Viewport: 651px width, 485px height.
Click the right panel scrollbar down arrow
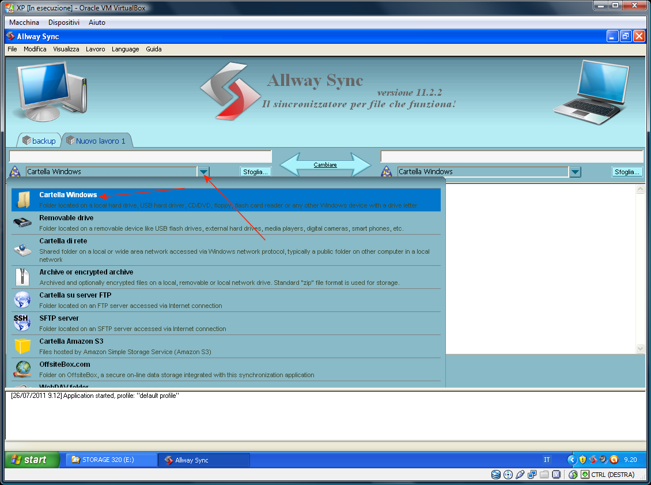tap(640, 348)
